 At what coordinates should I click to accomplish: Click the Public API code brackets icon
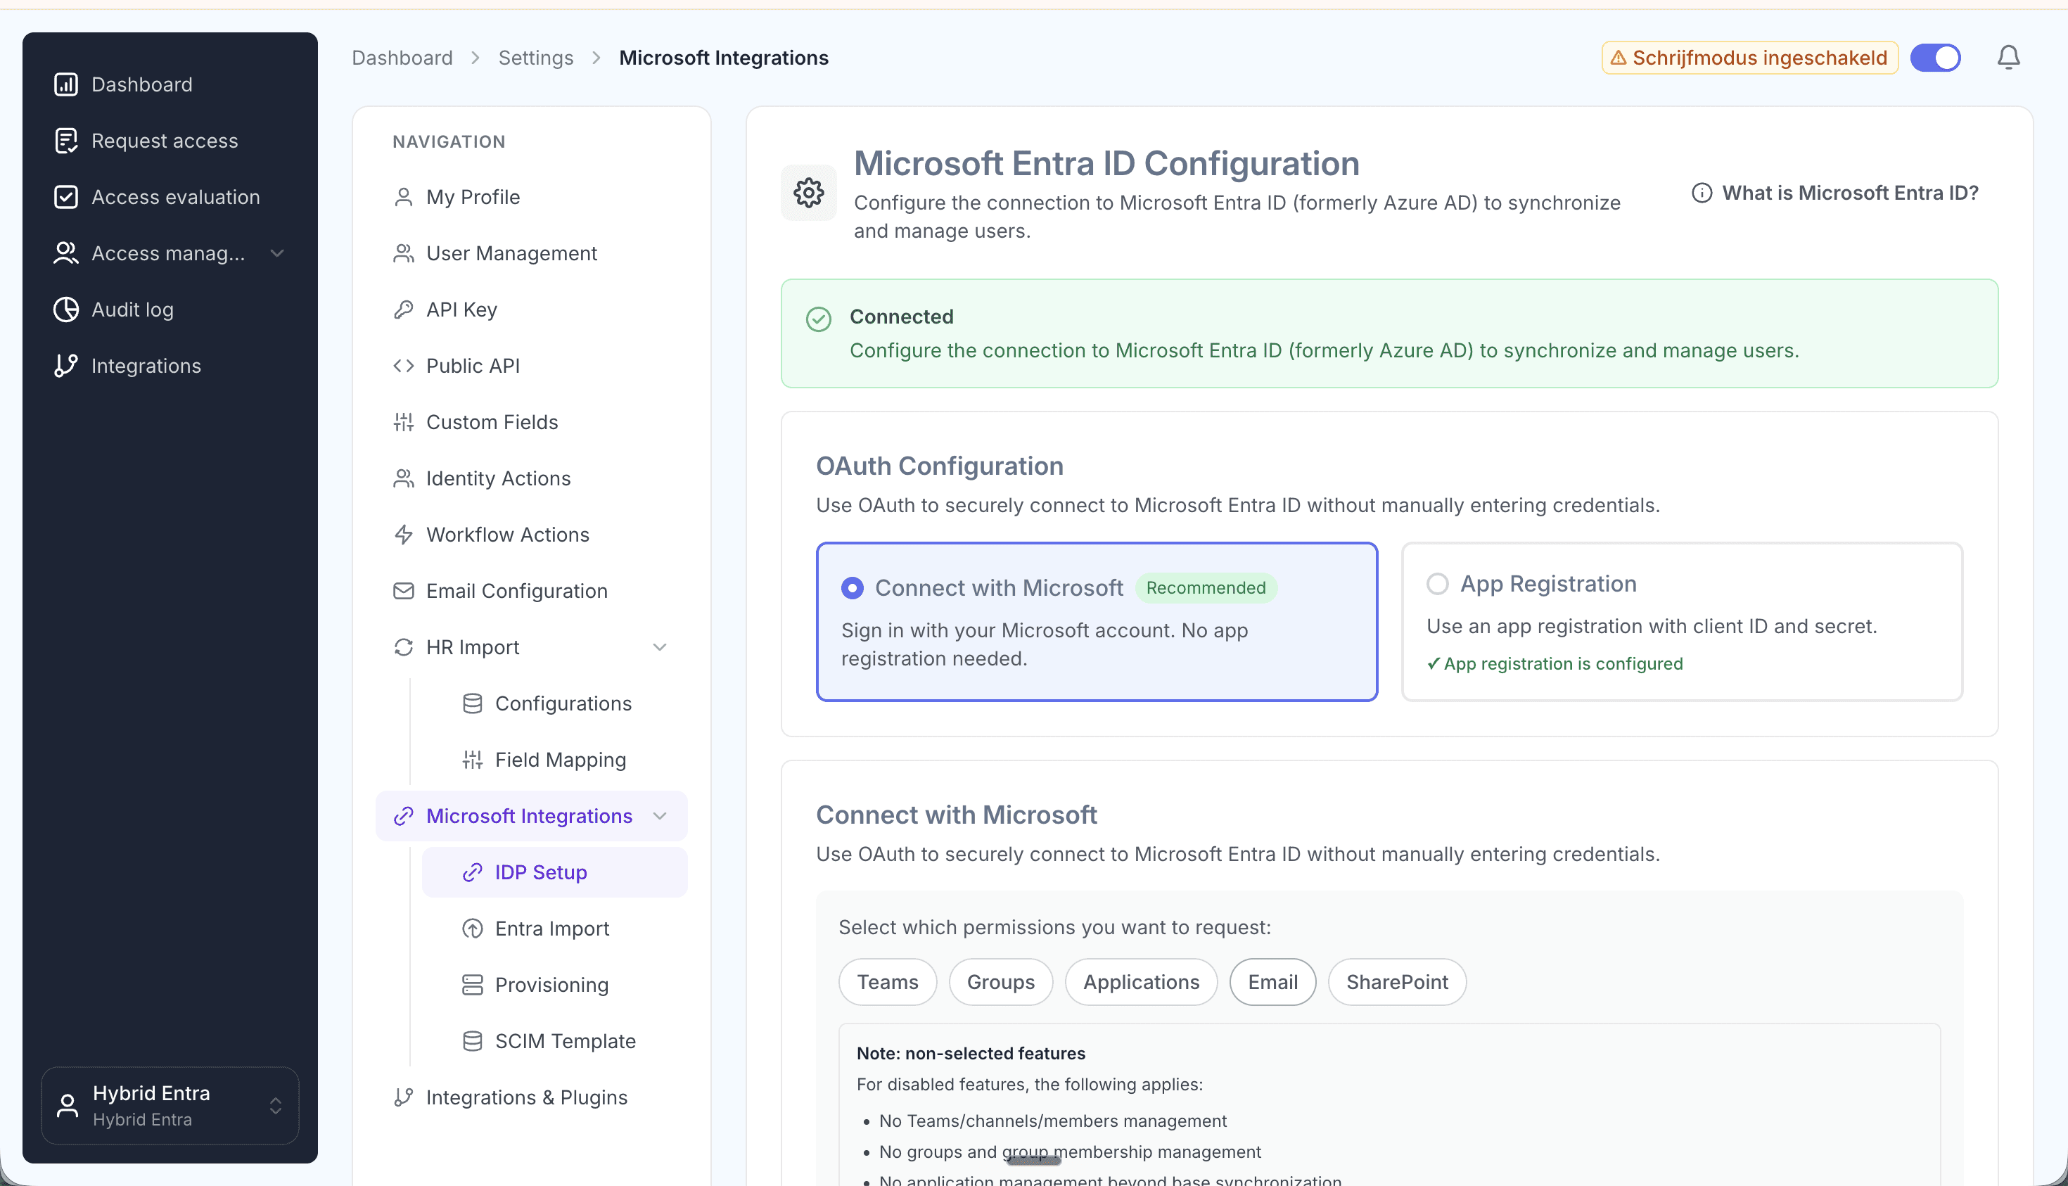[403, 365]
